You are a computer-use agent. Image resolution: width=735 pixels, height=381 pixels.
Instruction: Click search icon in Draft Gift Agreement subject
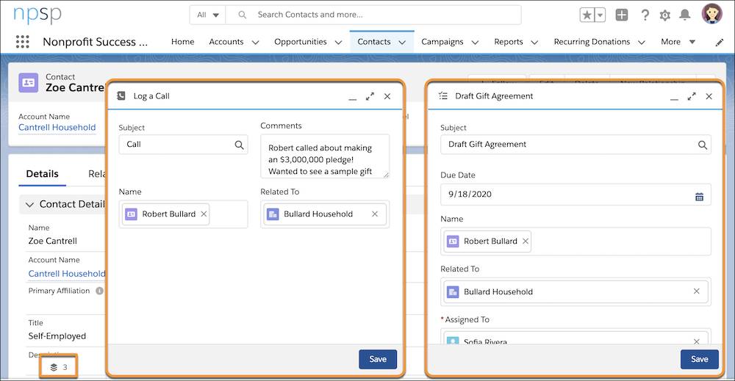click(x=702, y=145)
